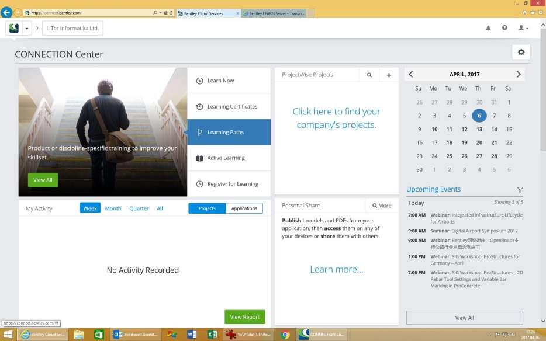The height and width of the screenshot is (341, 546).
Task: Switch My Activity to Week
Action: click(x=90, y=208)
